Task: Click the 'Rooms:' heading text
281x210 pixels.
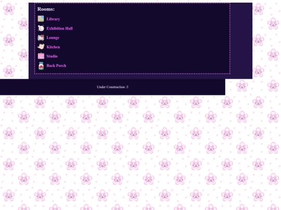Action: point(46,9)
